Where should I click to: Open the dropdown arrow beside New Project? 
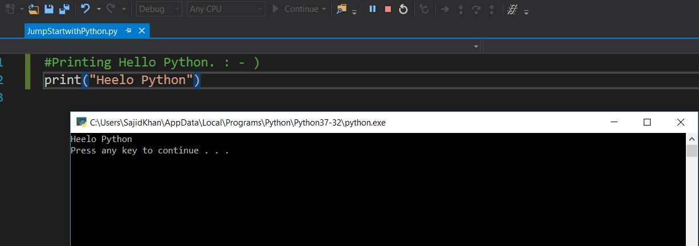point(22,9)
